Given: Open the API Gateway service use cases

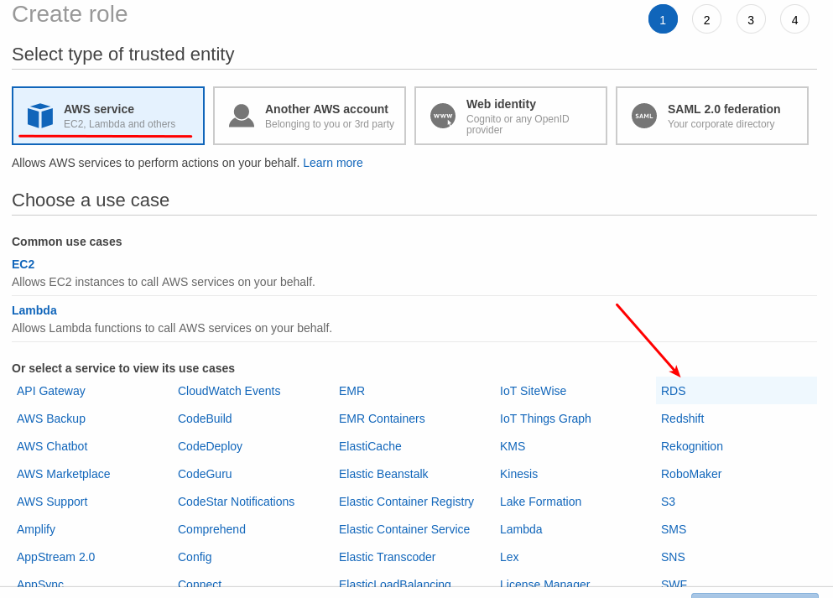Looking at the screenshot, I should tap(51, 391).
